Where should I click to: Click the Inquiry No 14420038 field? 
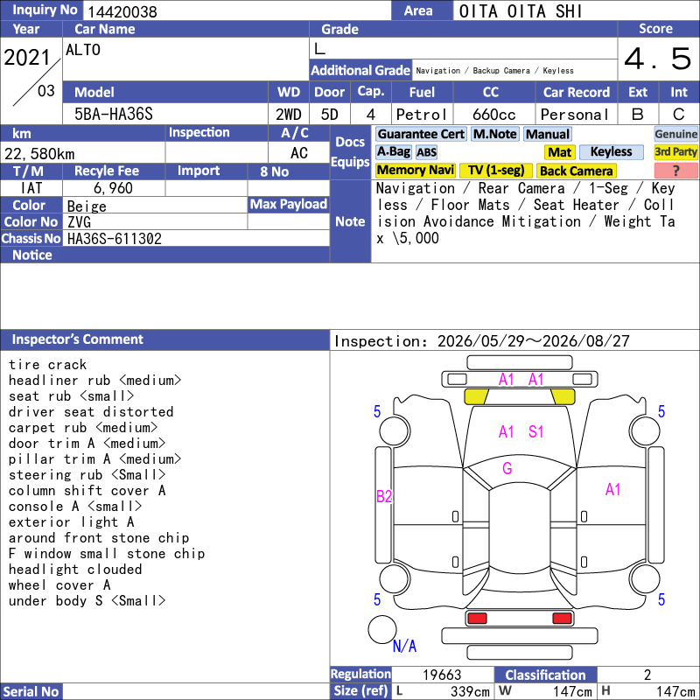point(237,10)
